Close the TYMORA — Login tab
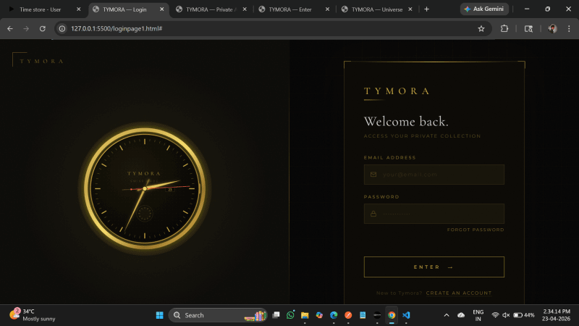This screenshot has width=579, height=326. click(161, 9)
